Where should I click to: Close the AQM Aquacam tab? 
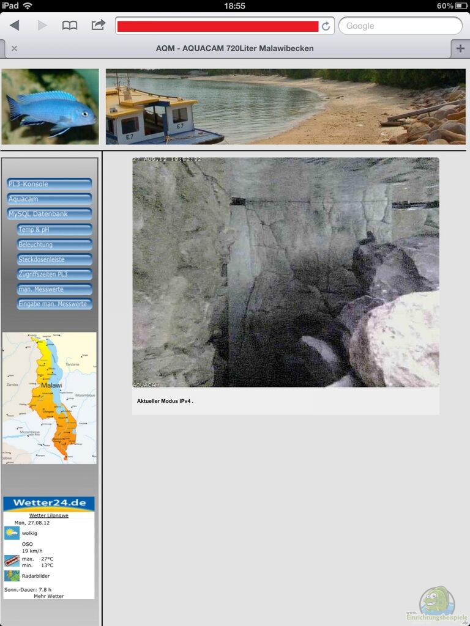click(x=14, y=48)
